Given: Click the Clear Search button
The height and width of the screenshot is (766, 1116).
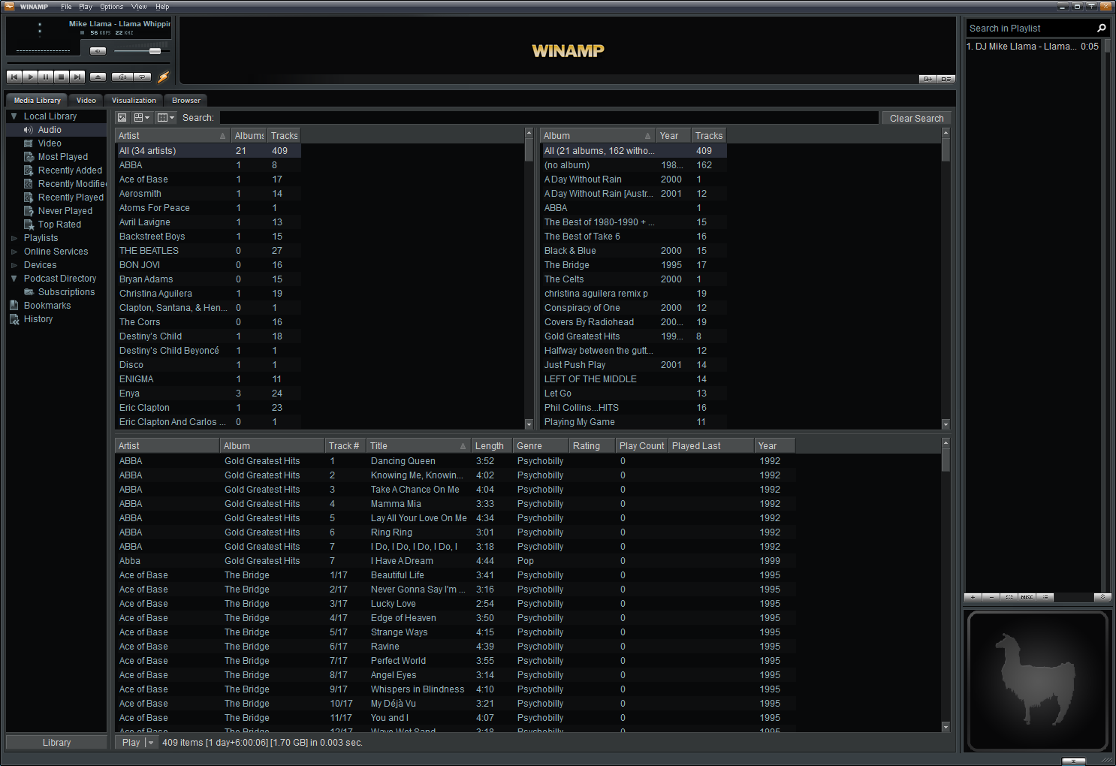Looking at the screenshot, I should (916, 118).
